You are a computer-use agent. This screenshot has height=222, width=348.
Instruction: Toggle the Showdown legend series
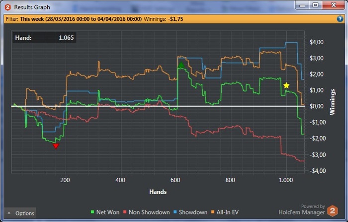(x=190, y=212)
